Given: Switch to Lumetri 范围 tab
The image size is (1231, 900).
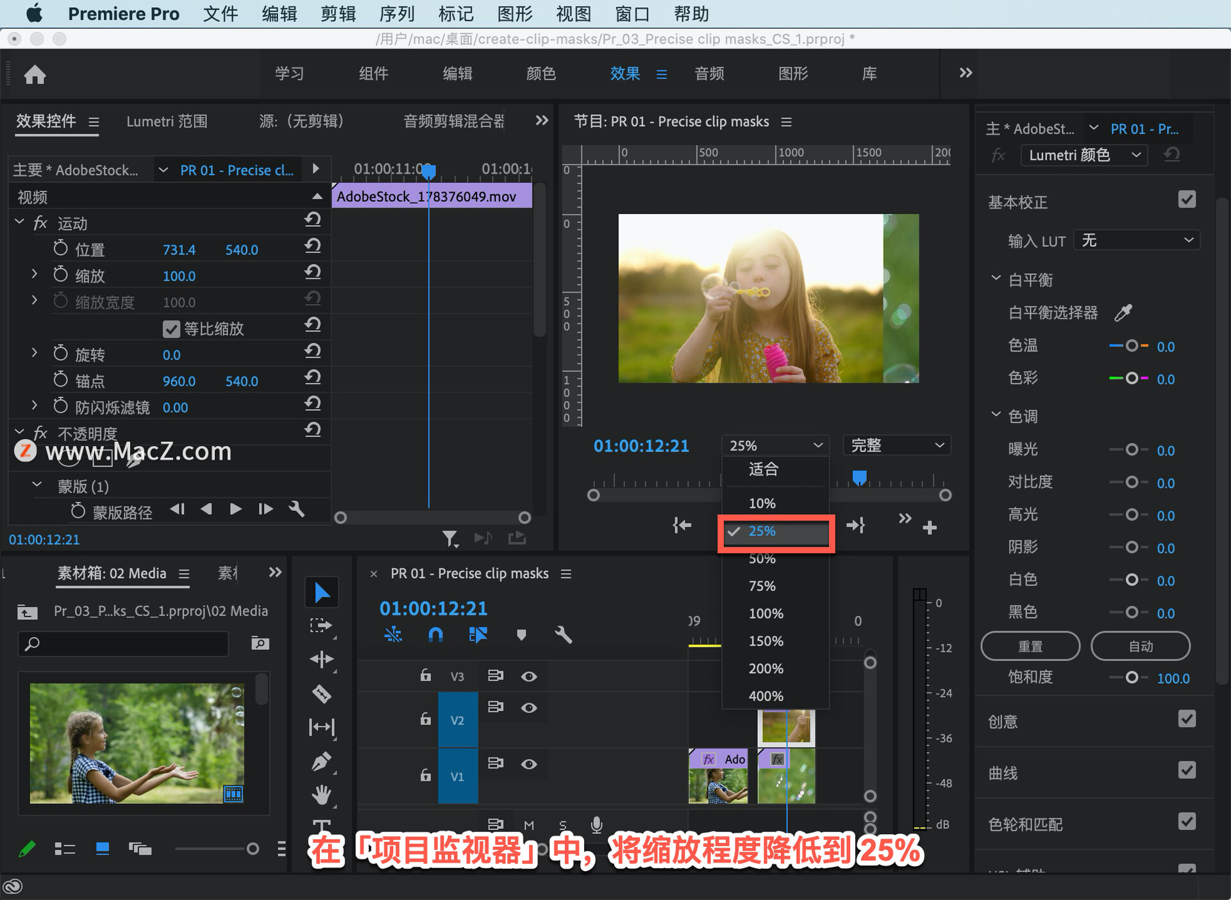Looking at the screenshot, I should tap(167, 121).
